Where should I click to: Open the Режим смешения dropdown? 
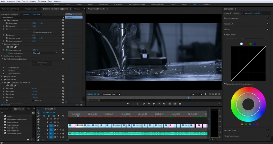pyautogui.click(x=45, y=53)
